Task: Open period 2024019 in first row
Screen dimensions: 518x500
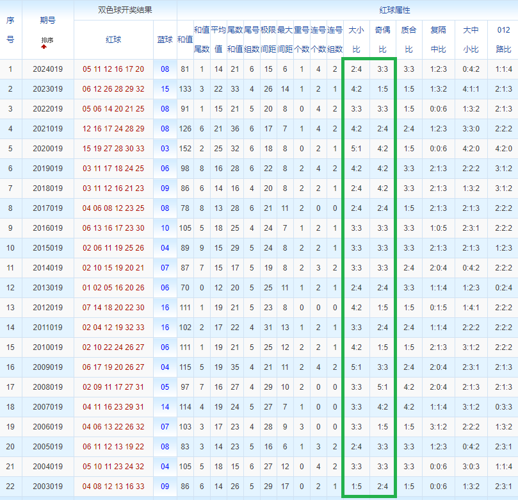Action: tap(47, 69)
